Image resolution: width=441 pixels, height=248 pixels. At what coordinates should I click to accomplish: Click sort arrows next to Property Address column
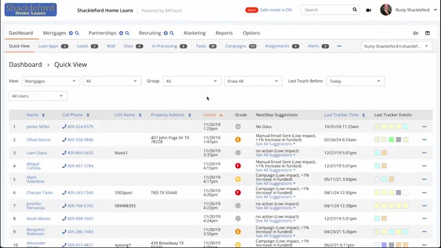click(189, 115)
